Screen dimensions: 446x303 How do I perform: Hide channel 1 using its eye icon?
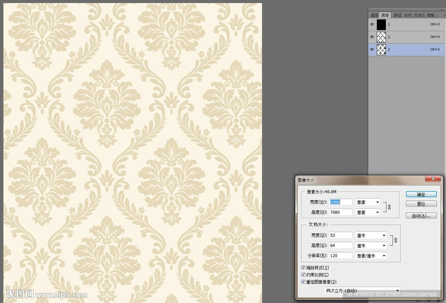[372, 25]
